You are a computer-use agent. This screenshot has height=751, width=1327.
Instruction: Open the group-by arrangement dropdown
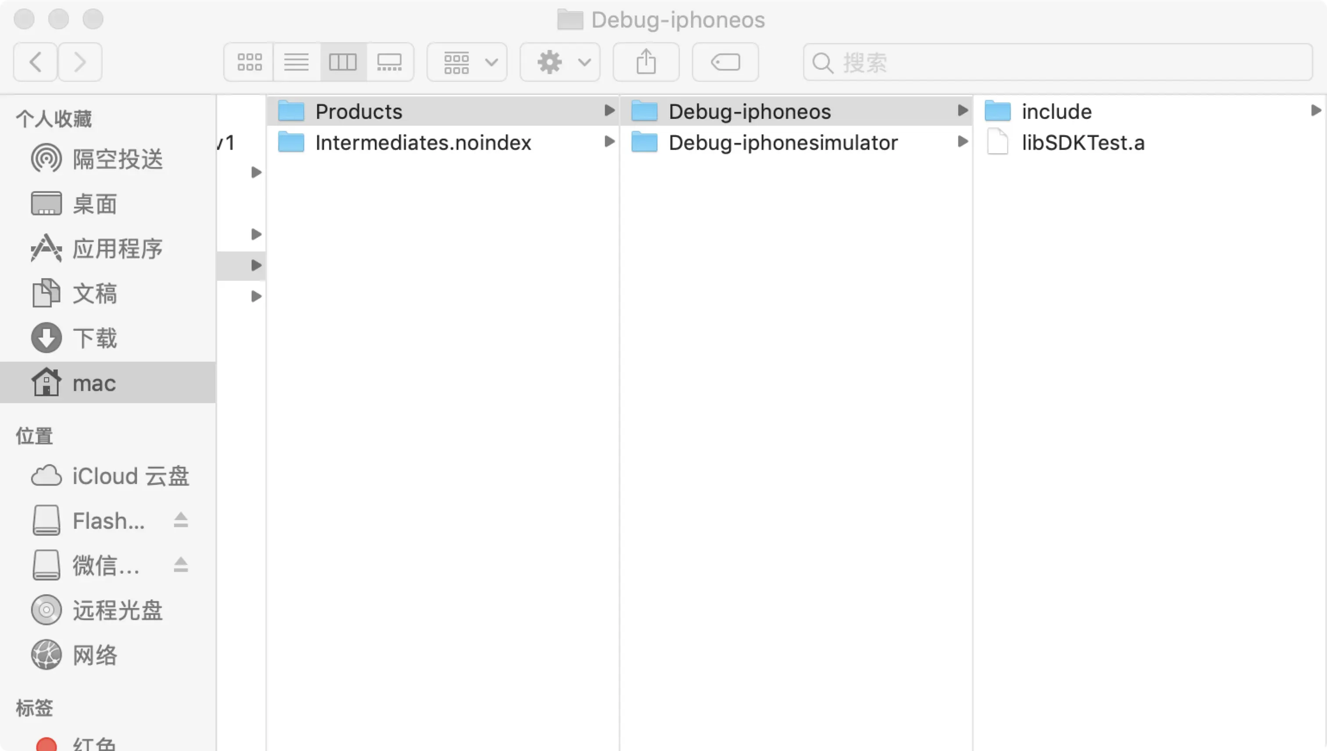(x=467, y=62)
